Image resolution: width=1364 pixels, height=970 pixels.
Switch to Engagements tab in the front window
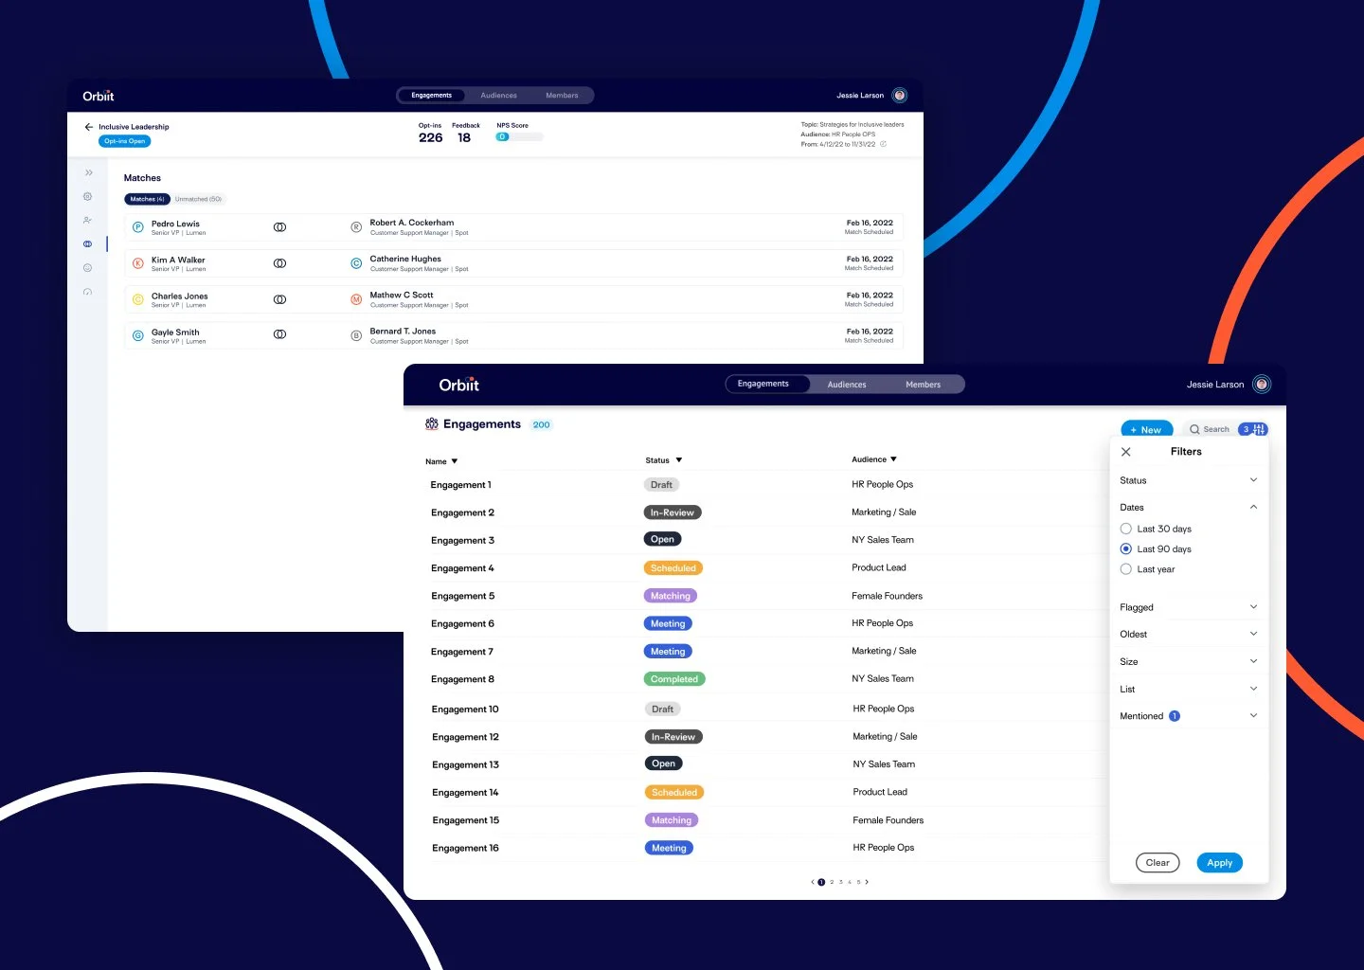click(x=768, y=384)
